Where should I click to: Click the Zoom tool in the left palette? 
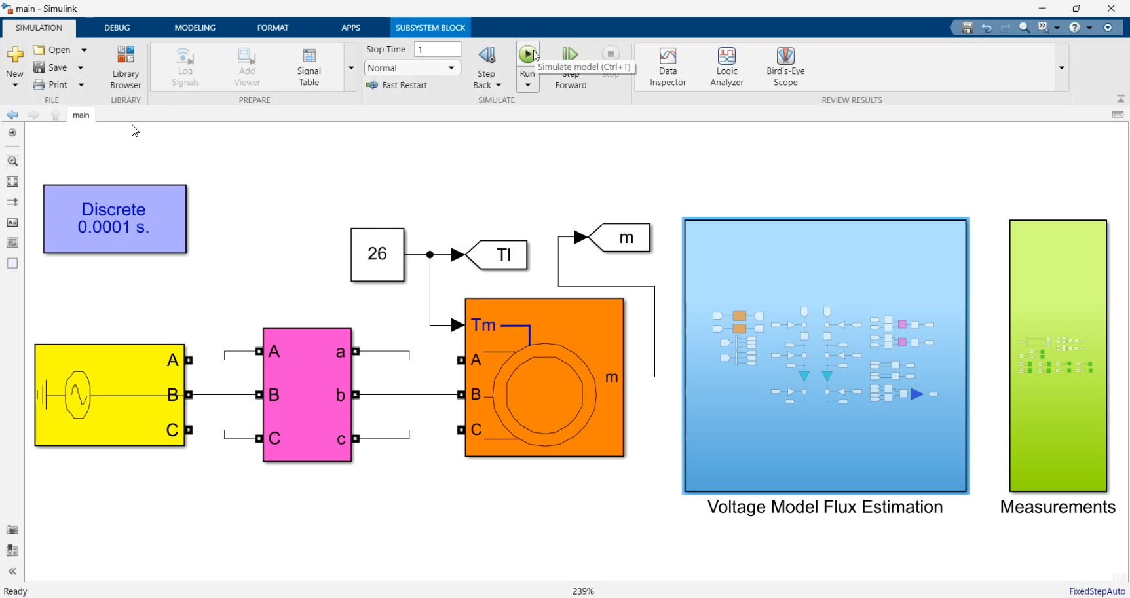coord(12,160)
